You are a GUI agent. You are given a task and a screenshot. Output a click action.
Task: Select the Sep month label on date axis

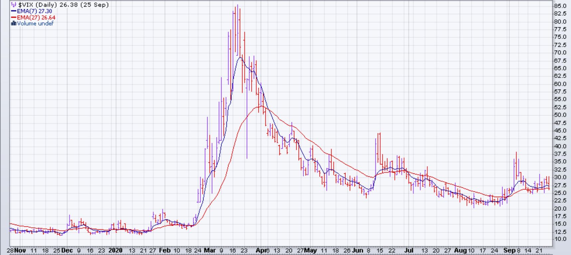click(x=509, y=250)
